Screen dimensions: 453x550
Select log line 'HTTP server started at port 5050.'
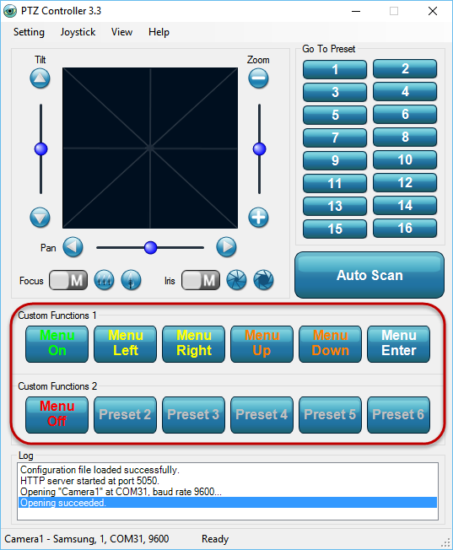pos(228,481)
